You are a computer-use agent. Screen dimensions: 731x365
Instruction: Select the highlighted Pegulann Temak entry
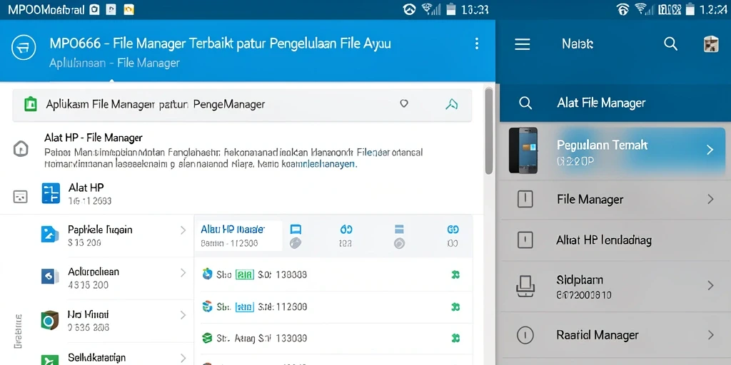tap(615, 151)
